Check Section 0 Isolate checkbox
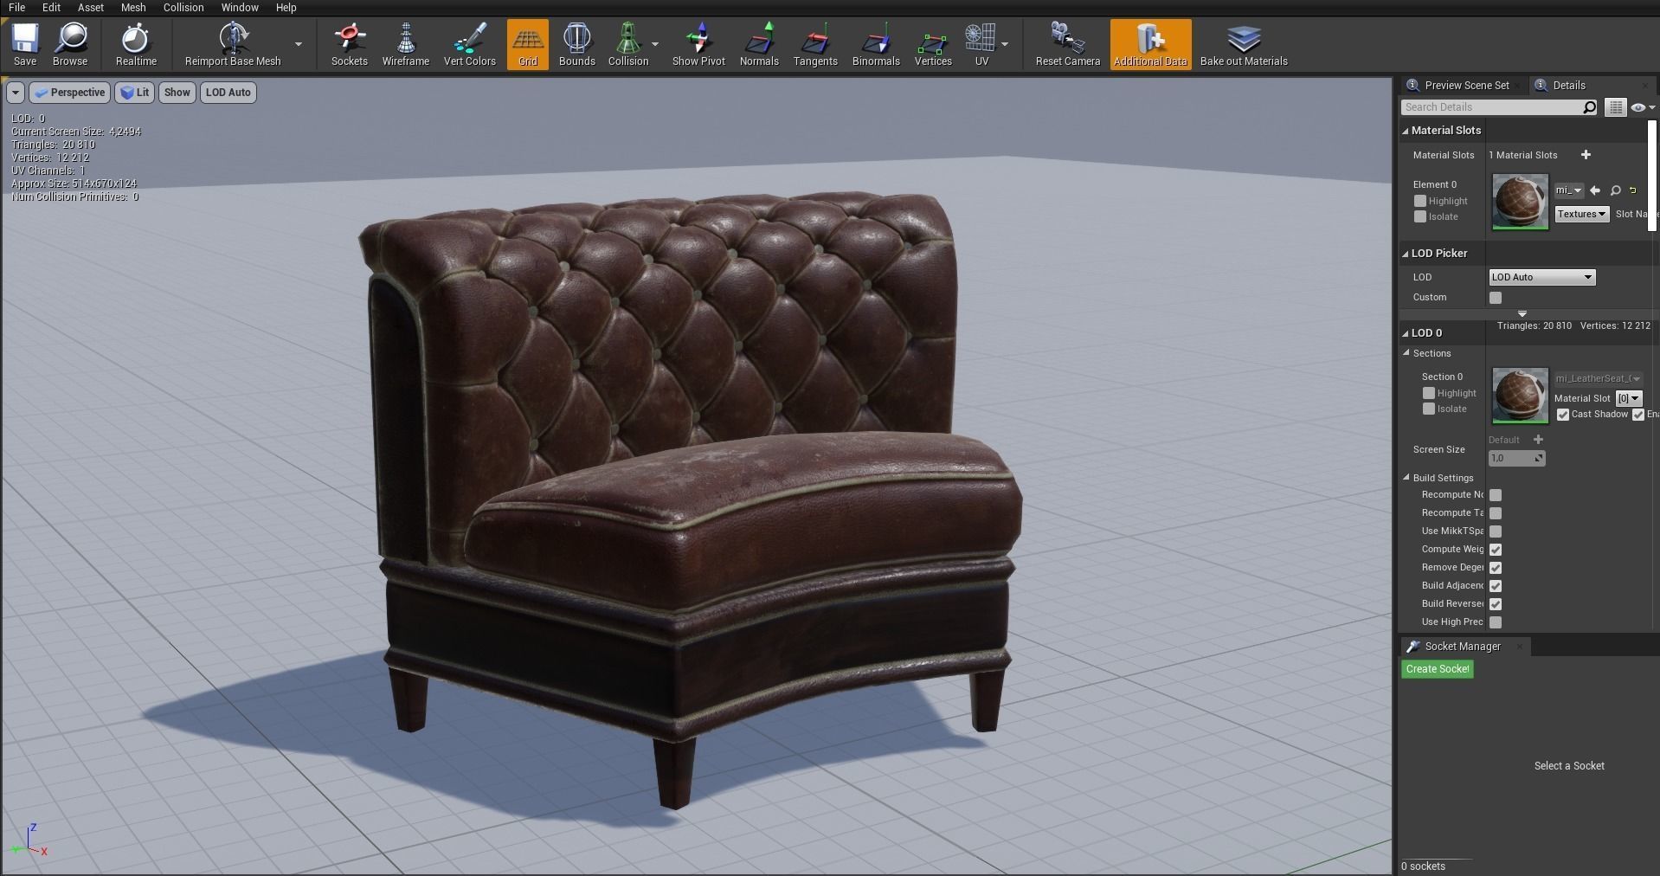The image size is (1660, 876). [x=1429, y=409]
